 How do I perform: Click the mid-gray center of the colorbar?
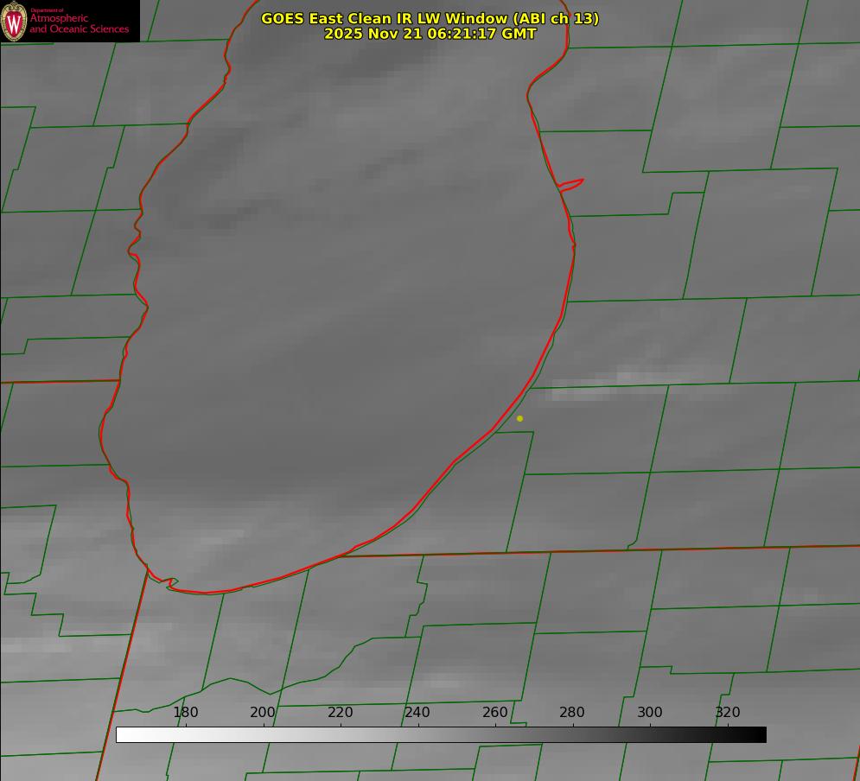[441, 734]
